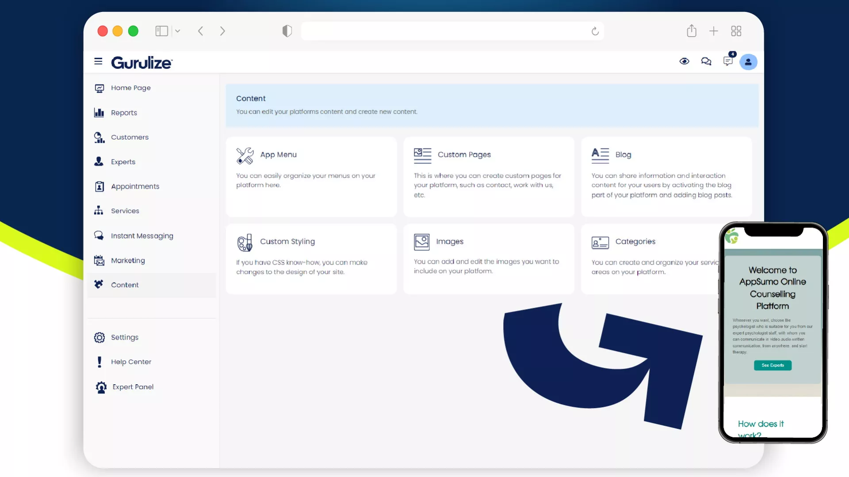This screenshot has width=849, height=477.
Task: Select the Blog card icon
Action: pyautogui.click(x=600, y=155)
